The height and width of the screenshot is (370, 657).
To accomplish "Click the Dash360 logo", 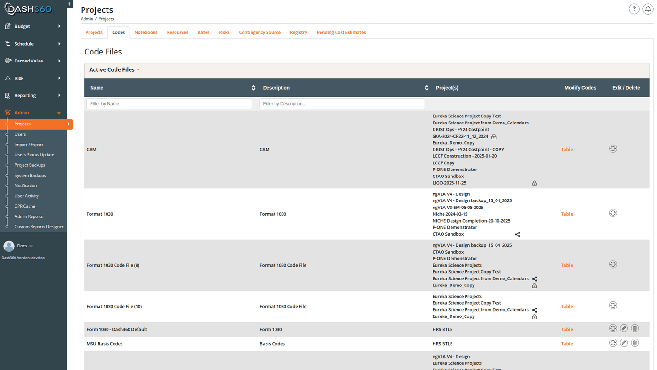I will tap(28, 9).
